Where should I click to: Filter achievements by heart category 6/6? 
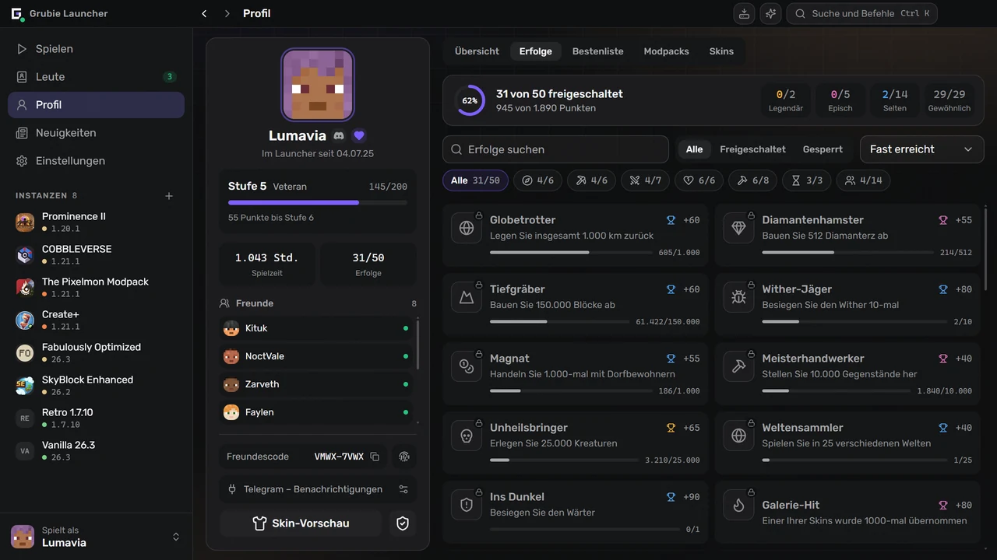coord(699,180)
